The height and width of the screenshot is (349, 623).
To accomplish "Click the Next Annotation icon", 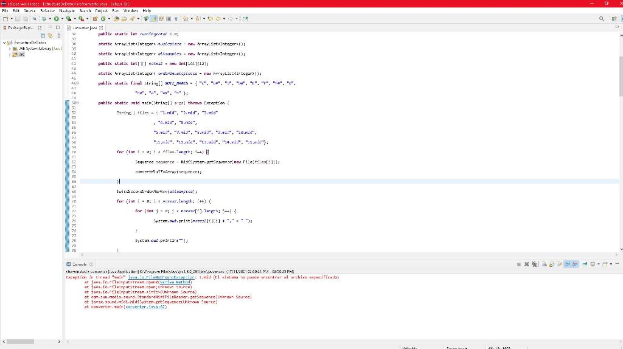I will [186, 19].
